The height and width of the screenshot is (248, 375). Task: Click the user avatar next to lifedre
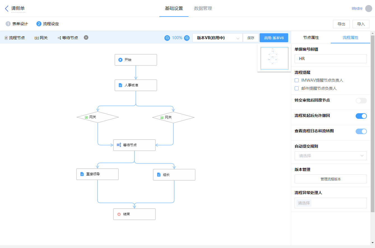(369, 8)
